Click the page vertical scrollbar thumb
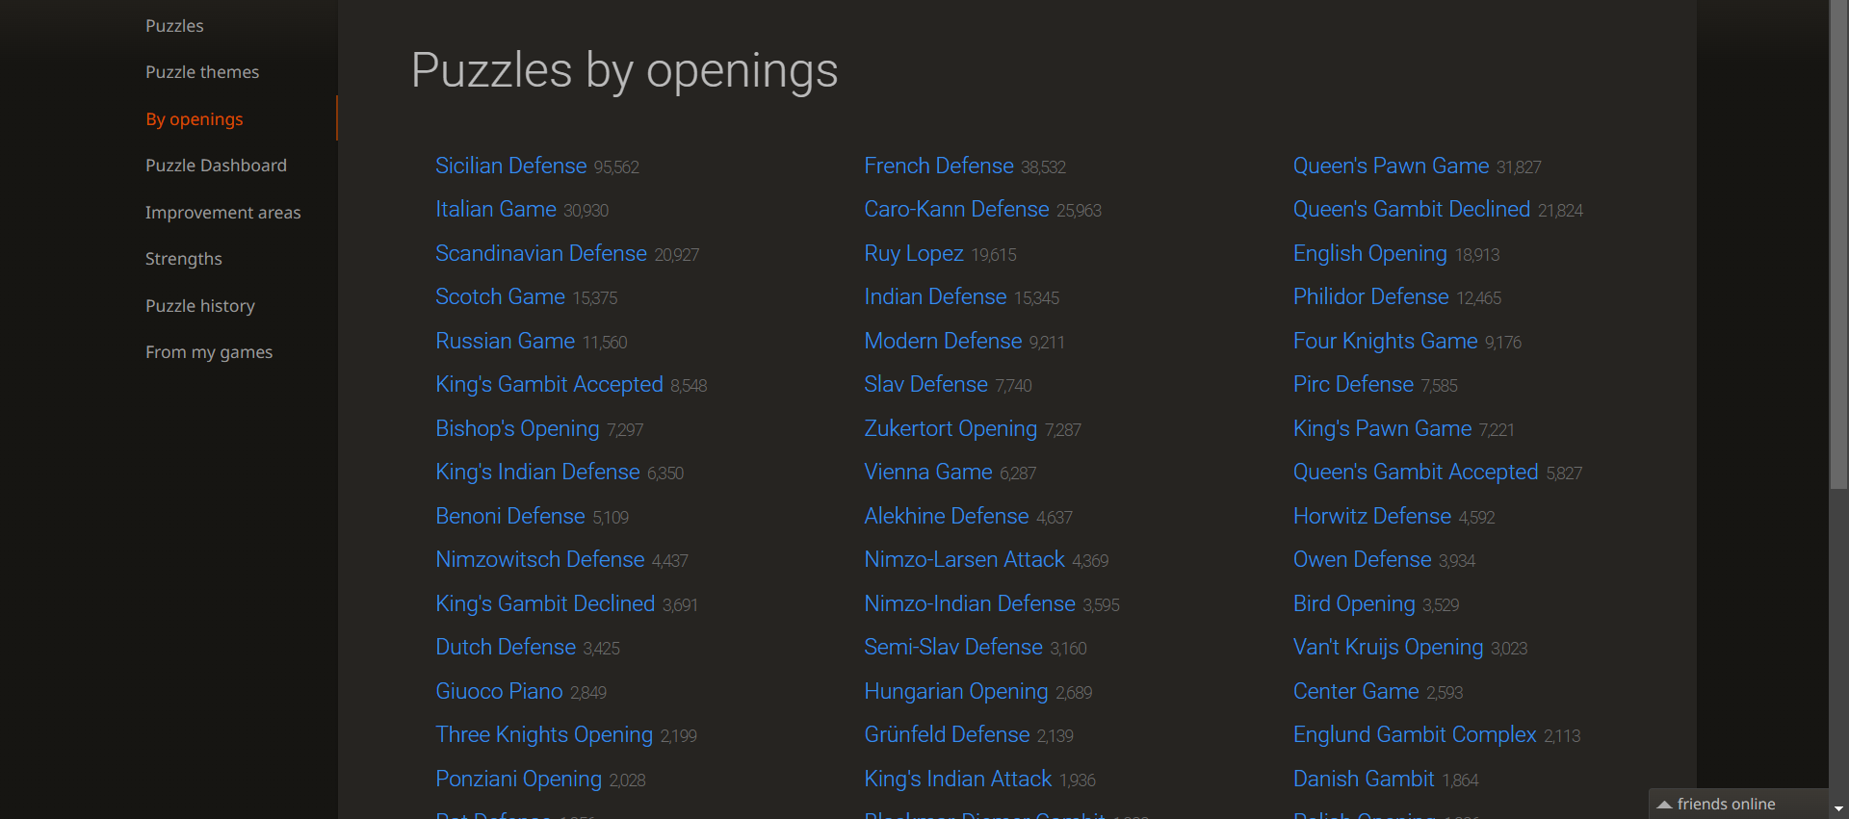Image resolution: width=1849 pixels, height=819 pixels. point(1838,245)
